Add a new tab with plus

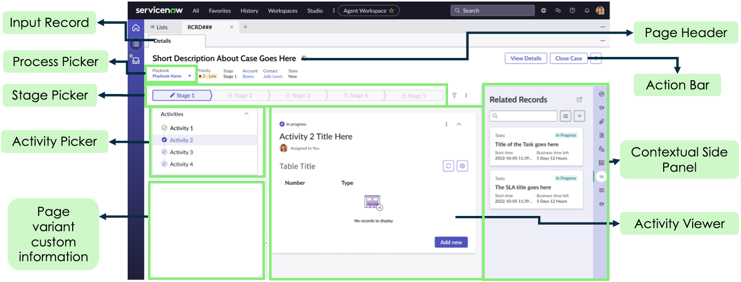245,27
